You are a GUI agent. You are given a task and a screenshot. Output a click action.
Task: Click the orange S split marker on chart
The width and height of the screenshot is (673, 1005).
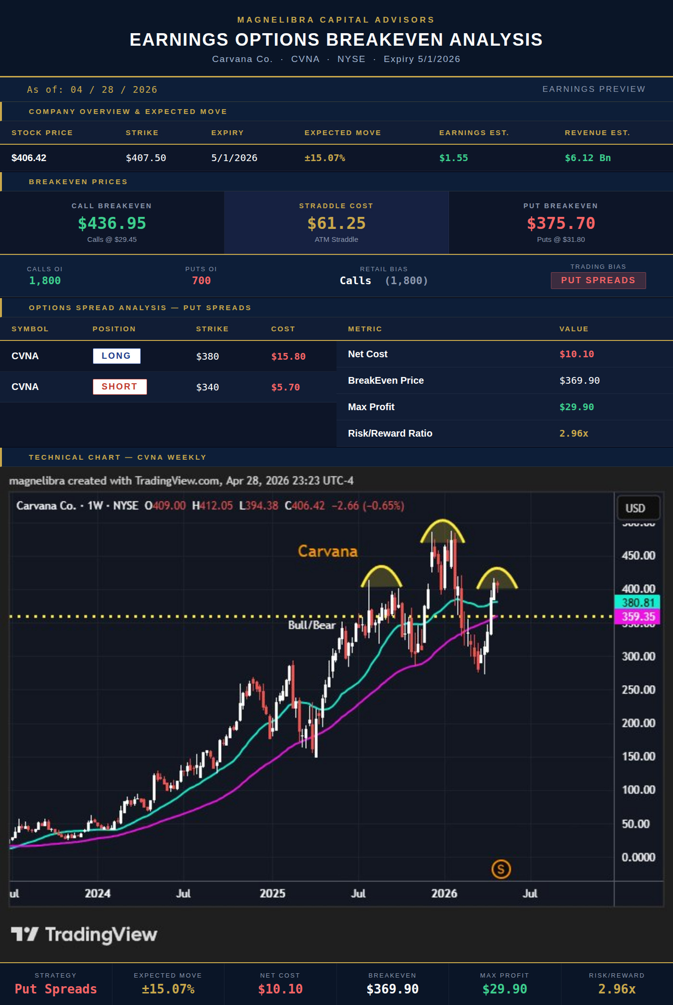pos(501,869)
